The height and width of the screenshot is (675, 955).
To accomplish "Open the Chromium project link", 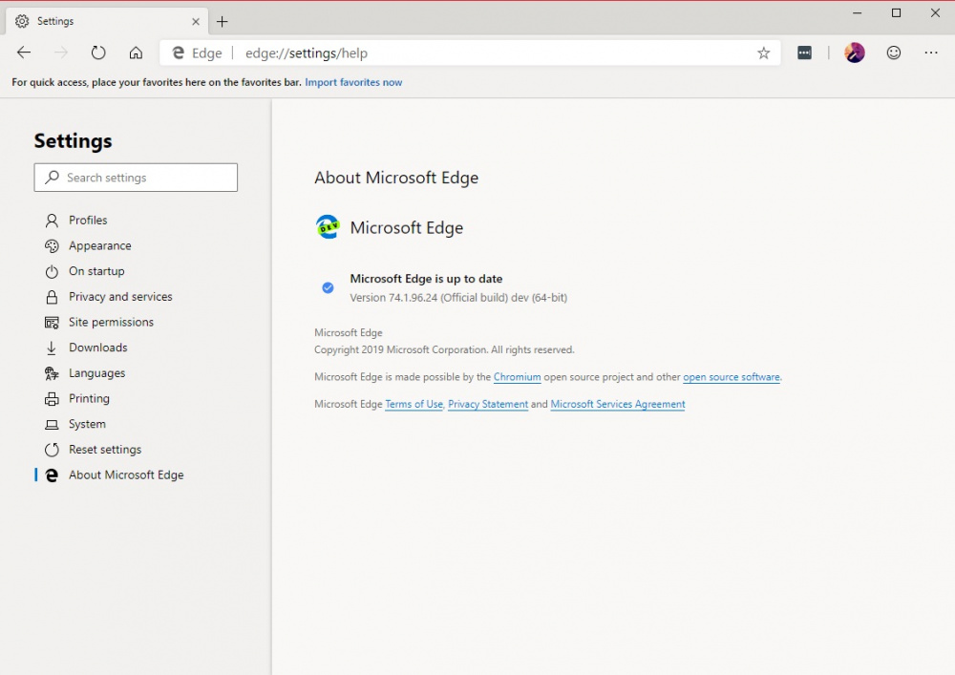I will (x=517, y=377).
